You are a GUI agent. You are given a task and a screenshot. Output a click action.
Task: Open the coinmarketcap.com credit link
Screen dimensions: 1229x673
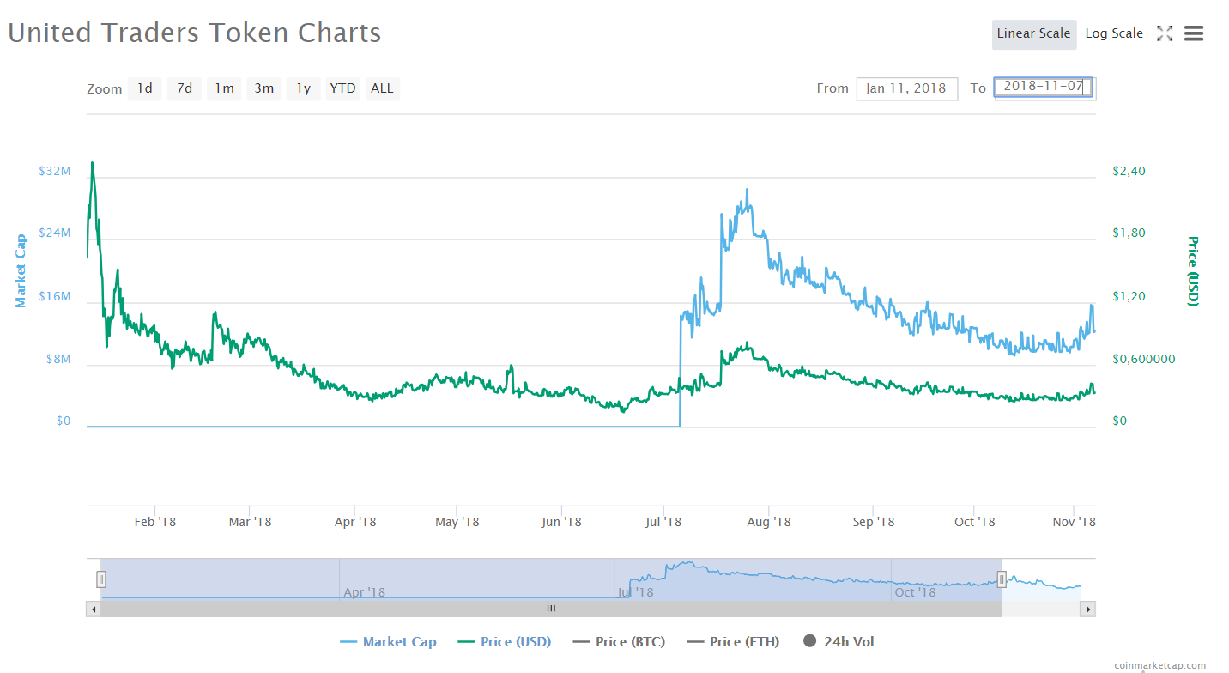pos(1159,665)
